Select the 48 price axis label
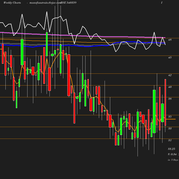179x179 pixels. point(170,40)
